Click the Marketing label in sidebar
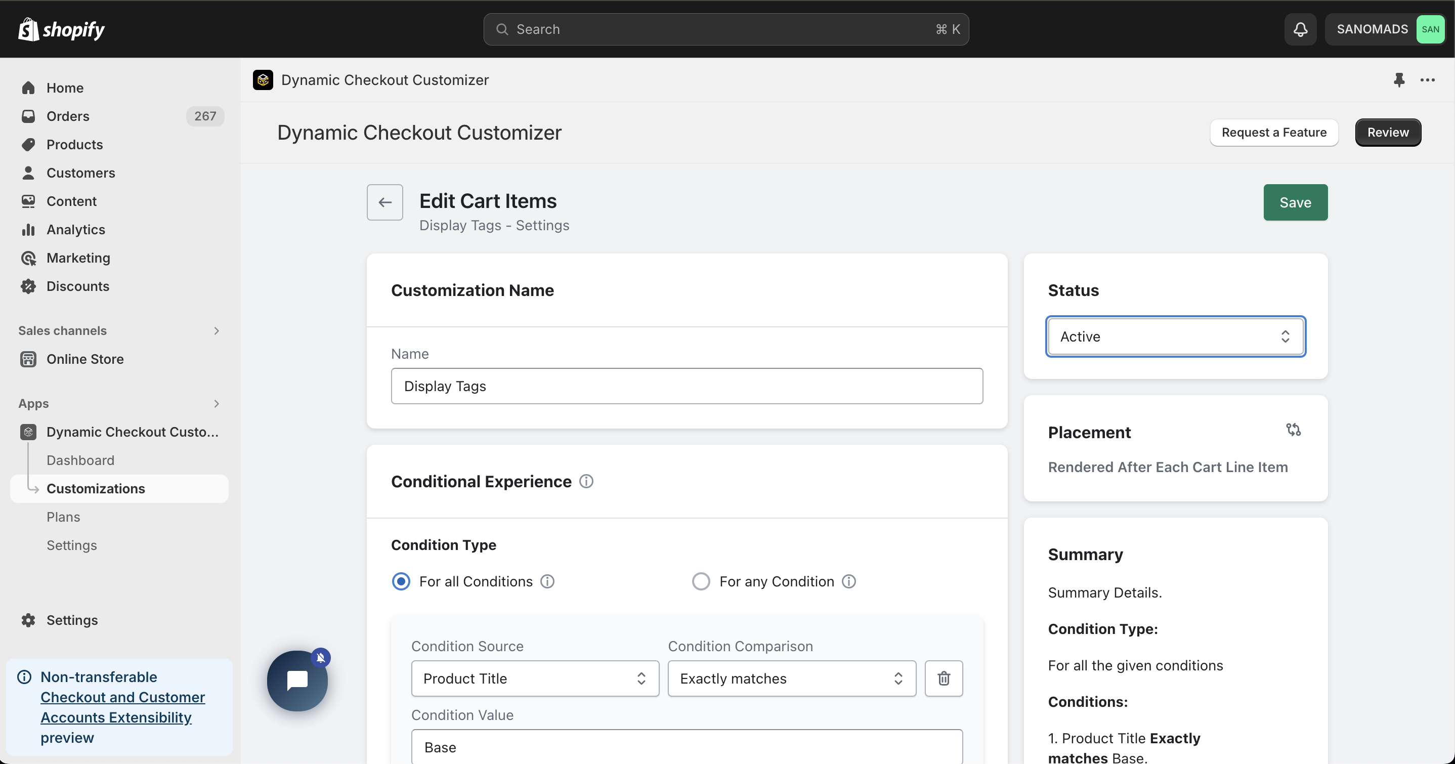Image resolution: width=1455 pixels, height=764 pixels. (x=78, y=258)
